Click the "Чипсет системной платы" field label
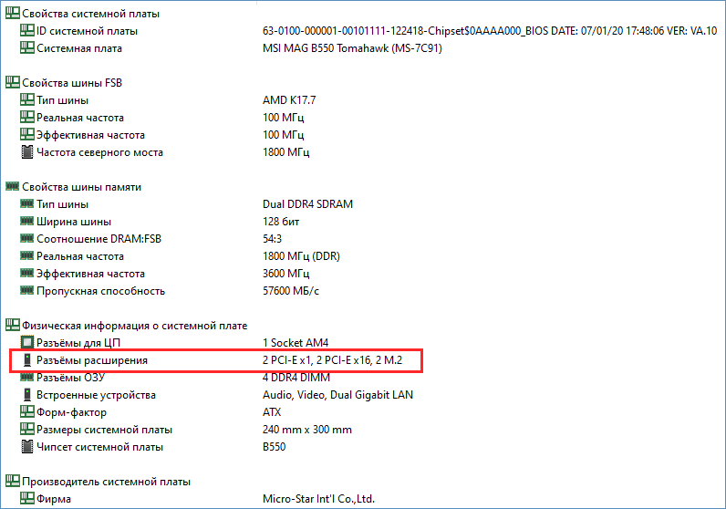The image size is (726, 509). 99,447
